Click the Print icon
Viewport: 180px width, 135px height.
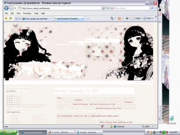(127, 18)
